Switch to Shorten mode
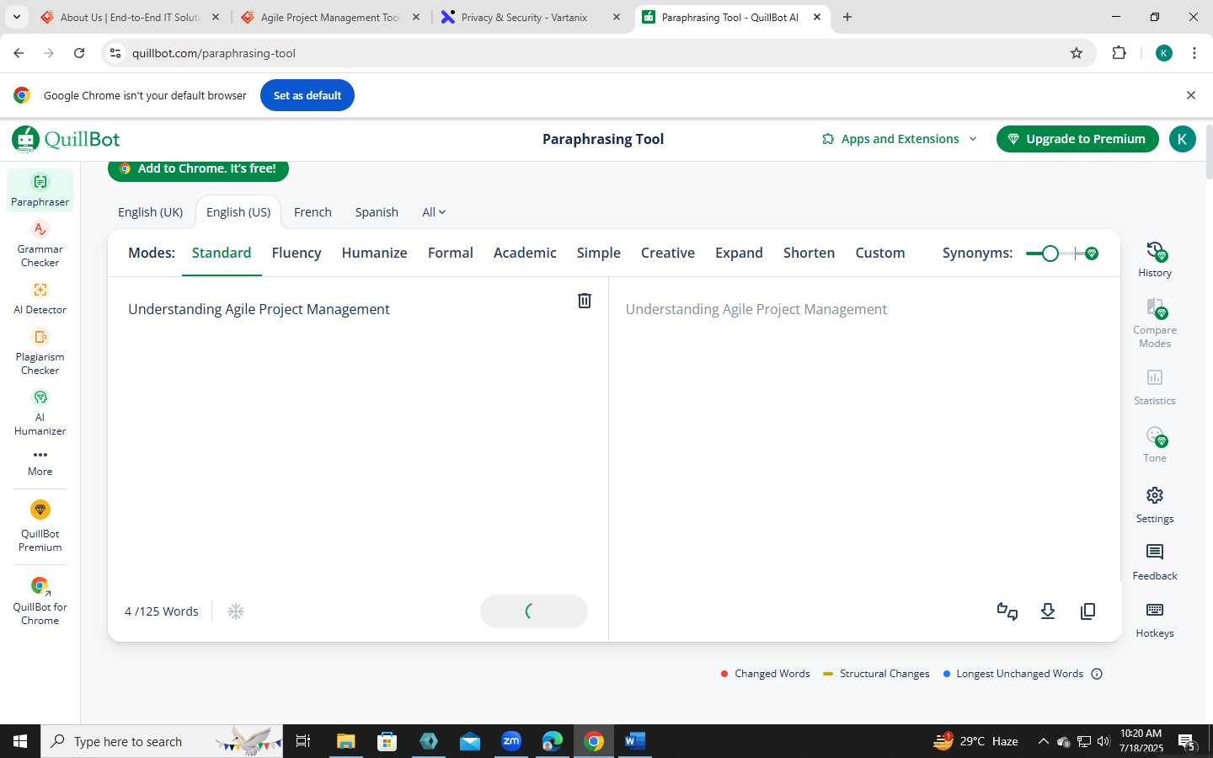This screenshot has height=758, width=1213. tap(809, 253)
